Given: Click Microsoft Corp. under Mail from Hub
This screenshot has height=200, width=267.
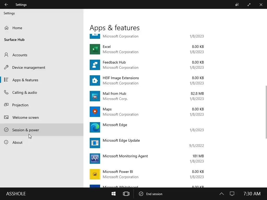Looking at the screenshot, I should tap(115, 99).
